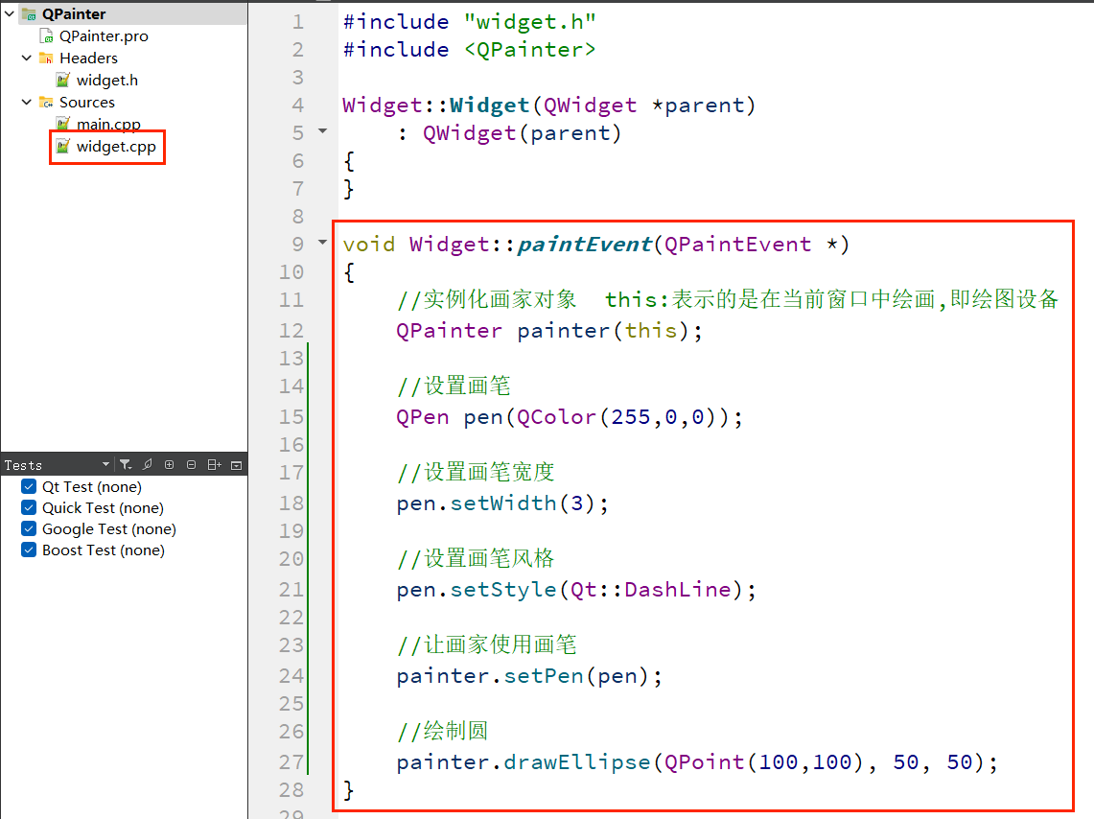Viewport: 1094px width, 819px height.
Task: Click the 'Widget::Widget(QWidget *parent)' line
Action: (x=549, y=105)
